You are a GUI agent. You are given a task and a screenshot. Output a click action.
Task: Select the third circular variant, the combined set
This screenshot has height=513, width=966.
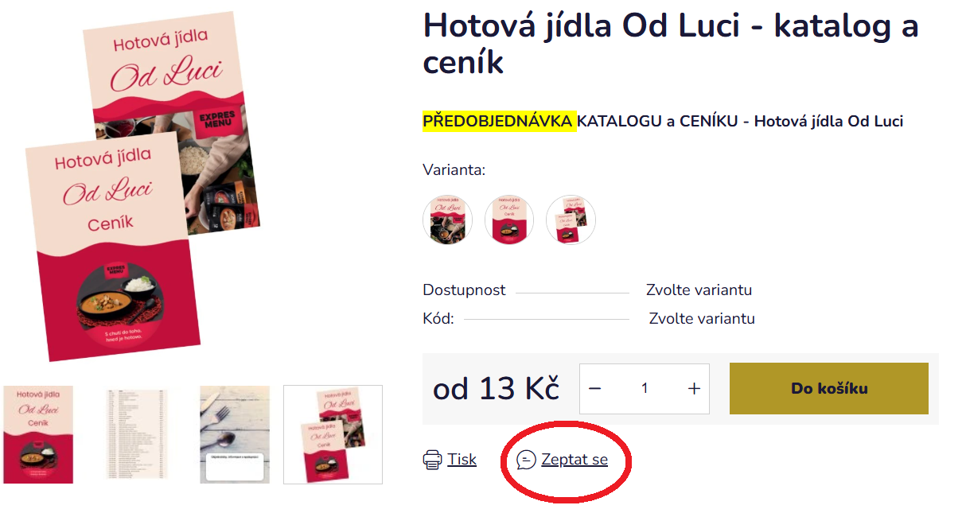click(571, 220)
